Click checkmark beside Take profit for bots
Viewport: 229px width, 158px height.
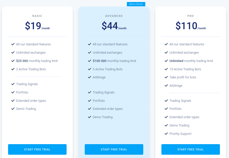pyautogui.click(x=166, y=77)
